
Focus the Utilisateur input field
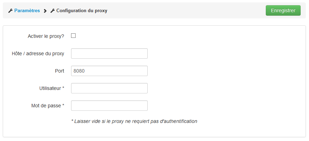(x=109, y=88)
